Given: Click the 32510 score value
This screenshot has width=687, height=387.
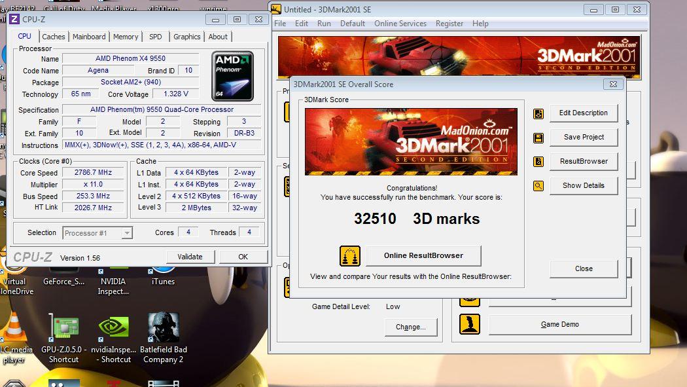Looking at the screenshot, I should pos(375,219).
